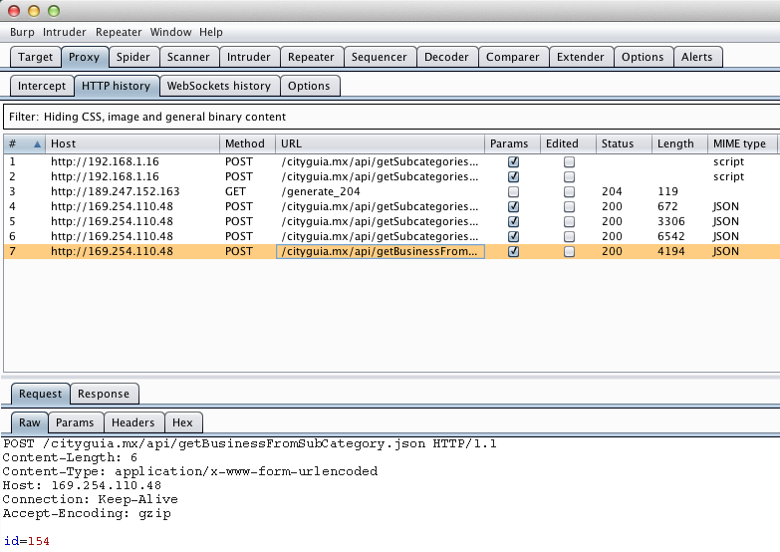Toggle Params checkbox for request 7
Viewport: 780px width, 552px height.
(513, 252)
